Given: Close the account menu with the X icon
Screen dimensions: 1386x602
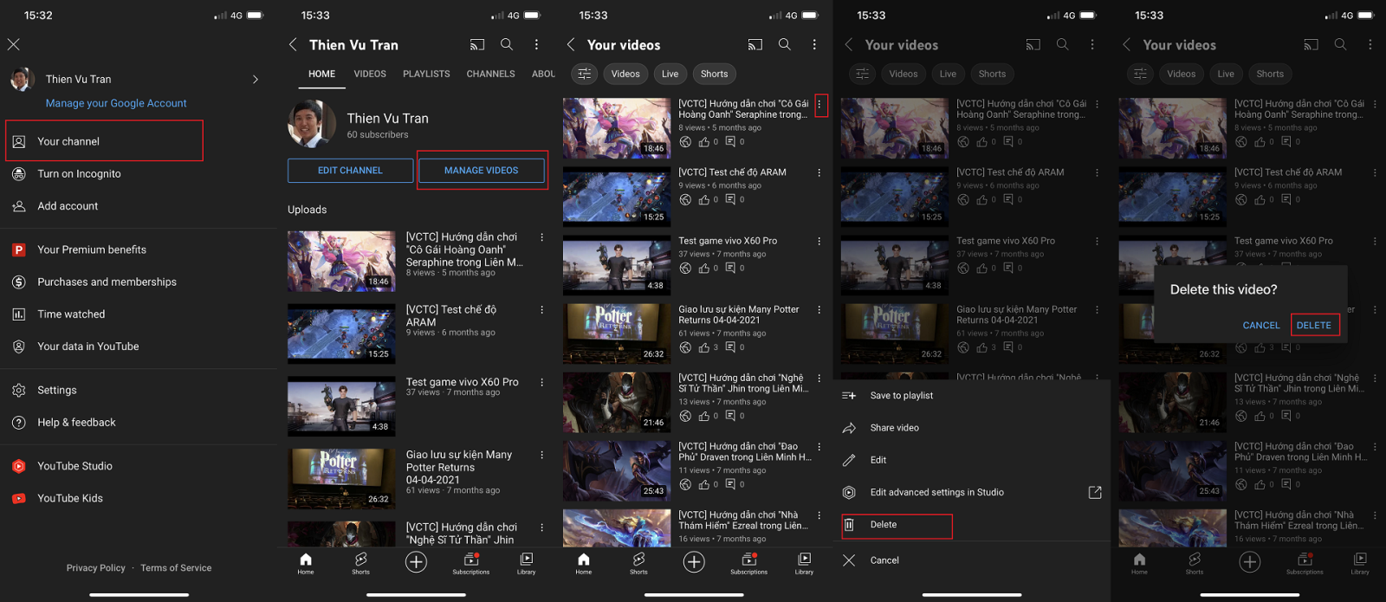Looking at the screenshot, I should [x=14, y=44].
